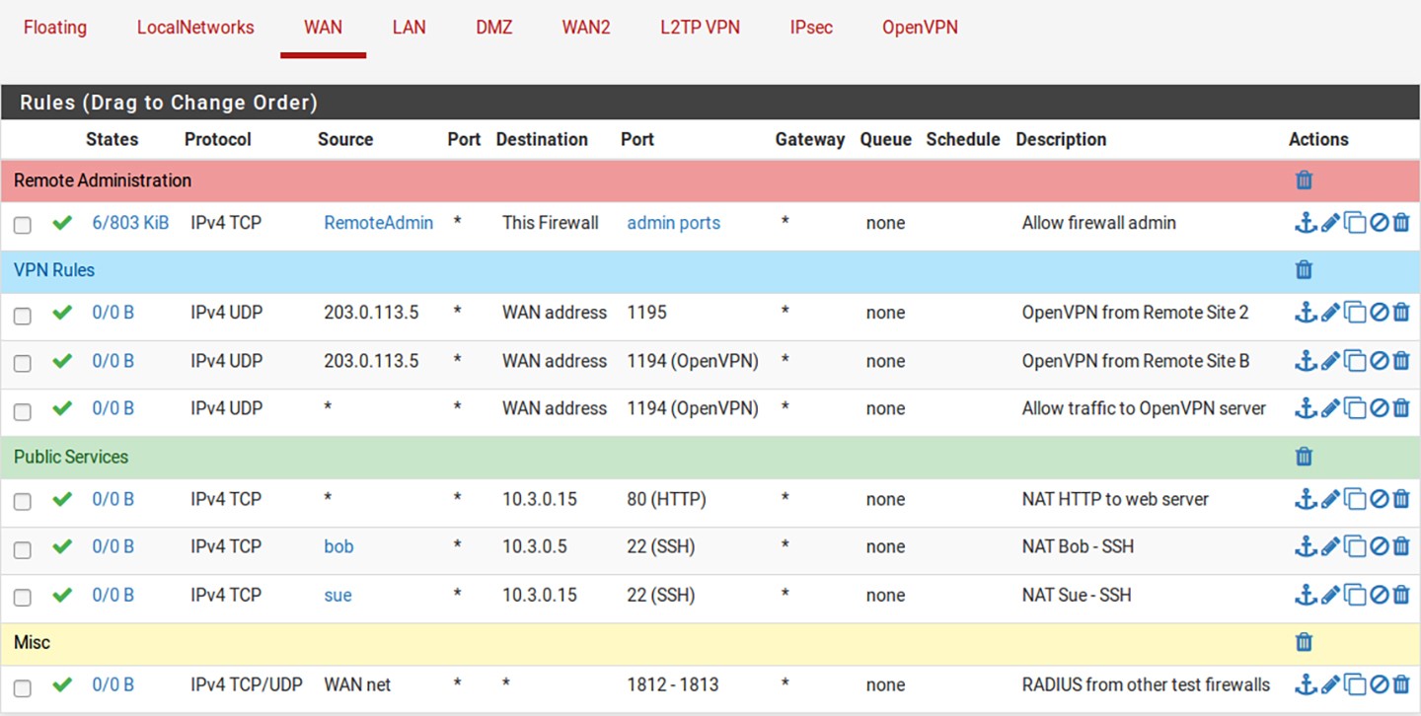Edit the Allow firewall admin rule
1421x716 pixels.
point(1329,224)
